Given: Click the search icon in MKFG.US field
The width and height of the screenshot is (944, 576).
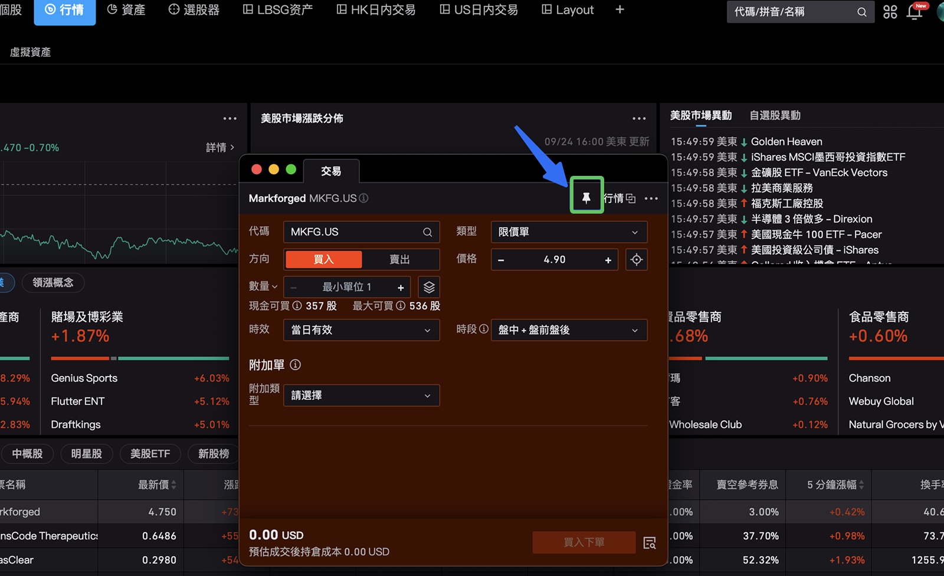Looking at the screenshot, I should (427, 233).
